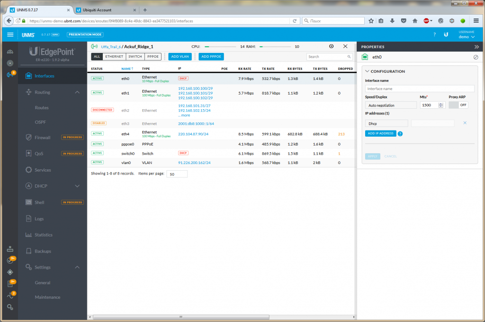Image resolution: width=485 pixels, height=322 pixels.
Task: Collapse the Configuration section
Action: coord(367,71)
